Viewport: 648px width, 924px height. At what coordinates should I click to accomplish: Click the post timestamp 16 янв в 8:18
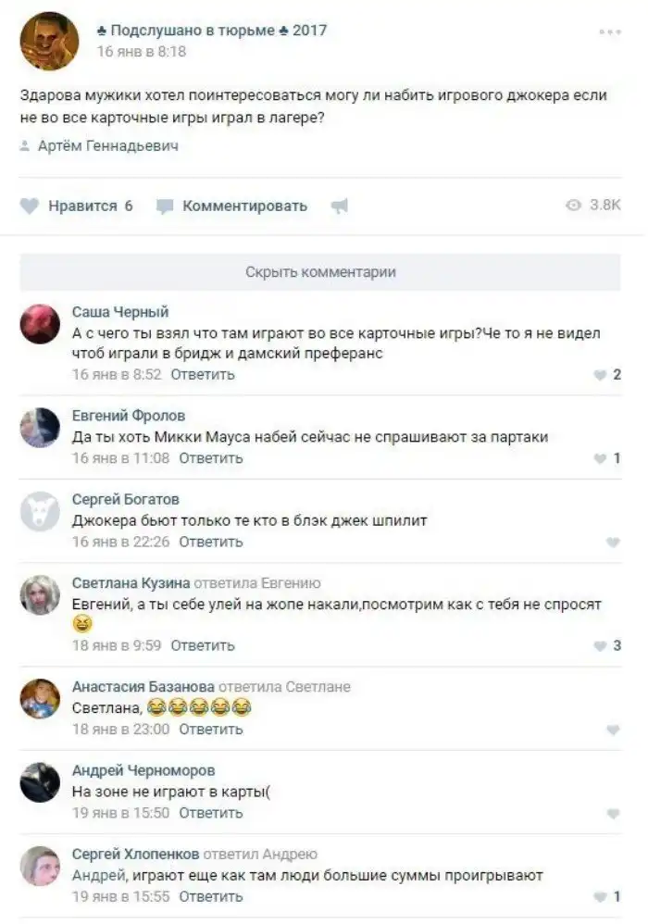pos(142,52)
